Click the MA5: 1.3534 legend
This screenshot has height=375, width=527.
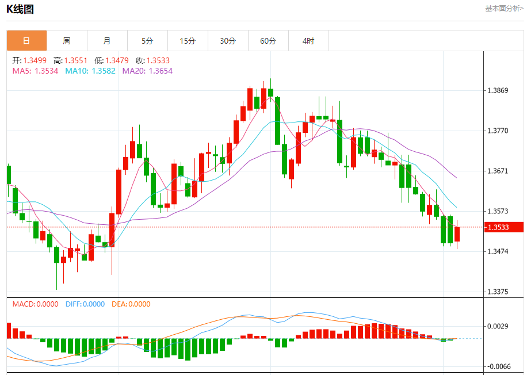(x=35, y=71)
